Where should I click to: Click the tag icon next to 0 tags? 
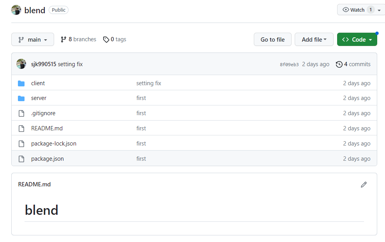coord(106,40)
